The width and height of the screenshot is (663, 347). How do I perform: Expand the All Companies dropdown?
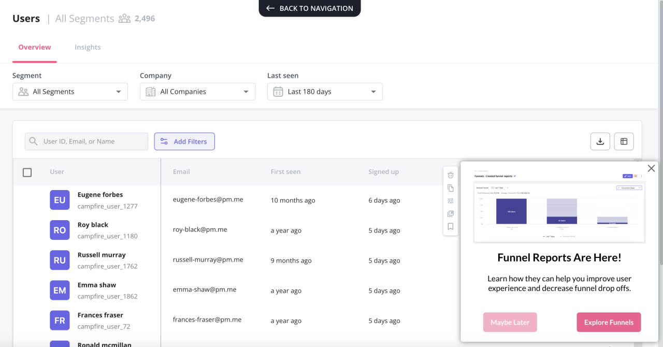point(197,91)
